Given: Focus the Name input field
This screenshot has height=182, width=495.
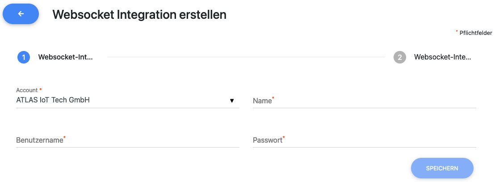Looking at the screenshot, I should pyautogui.click(x=364, y=101).
